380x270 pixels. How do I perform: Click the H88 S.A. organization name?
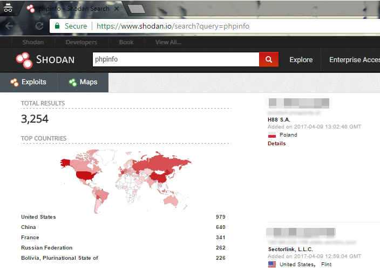click(279, 120)
